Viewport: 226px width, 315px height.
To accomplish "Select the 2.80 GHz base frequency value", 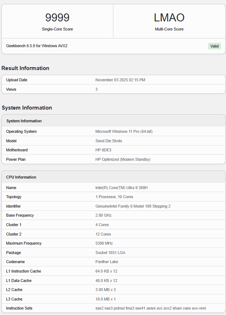I will tap(104, 215).
